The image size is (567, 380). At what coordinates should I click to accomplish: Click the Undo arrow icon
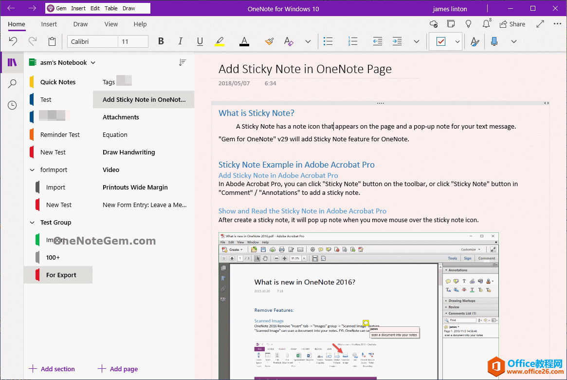[13, 41]
